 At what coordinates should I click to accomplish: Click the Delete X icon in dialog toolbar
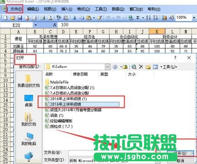click(141, 67)
